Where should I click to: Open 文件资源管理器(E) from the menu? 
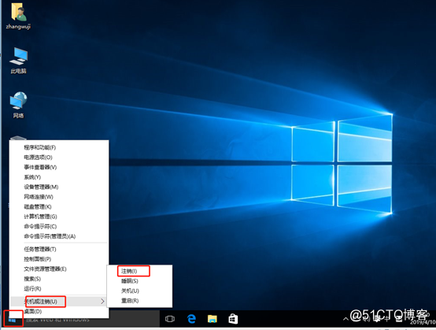(59, 269)
